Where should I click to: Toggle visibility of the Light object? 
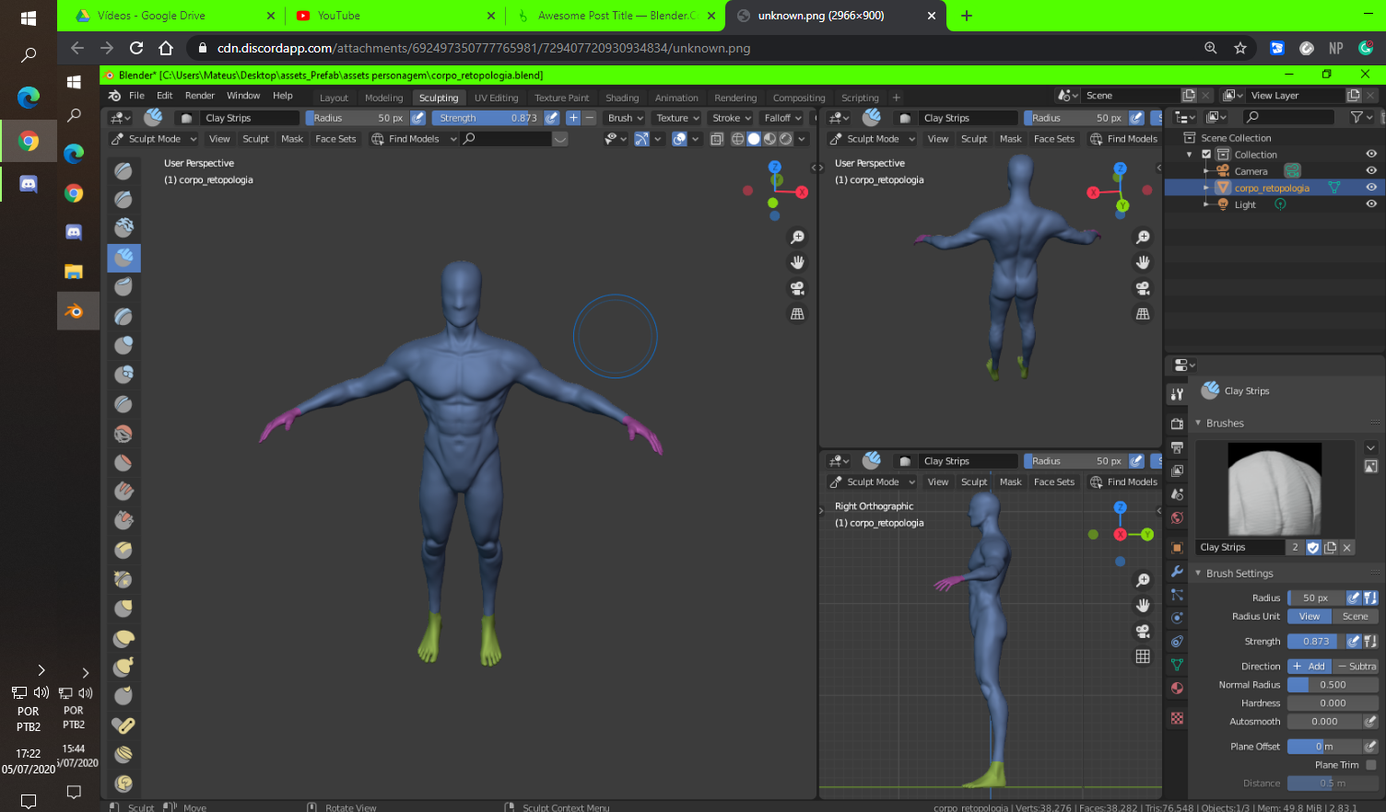coord(1371,204)
